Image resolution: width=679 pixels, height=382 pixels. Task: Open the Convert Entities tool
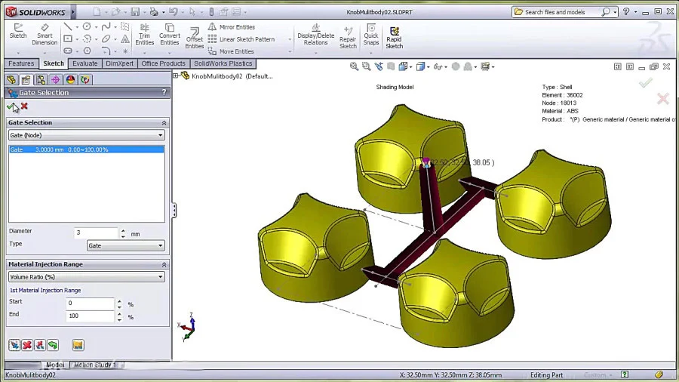click(169, 34)
